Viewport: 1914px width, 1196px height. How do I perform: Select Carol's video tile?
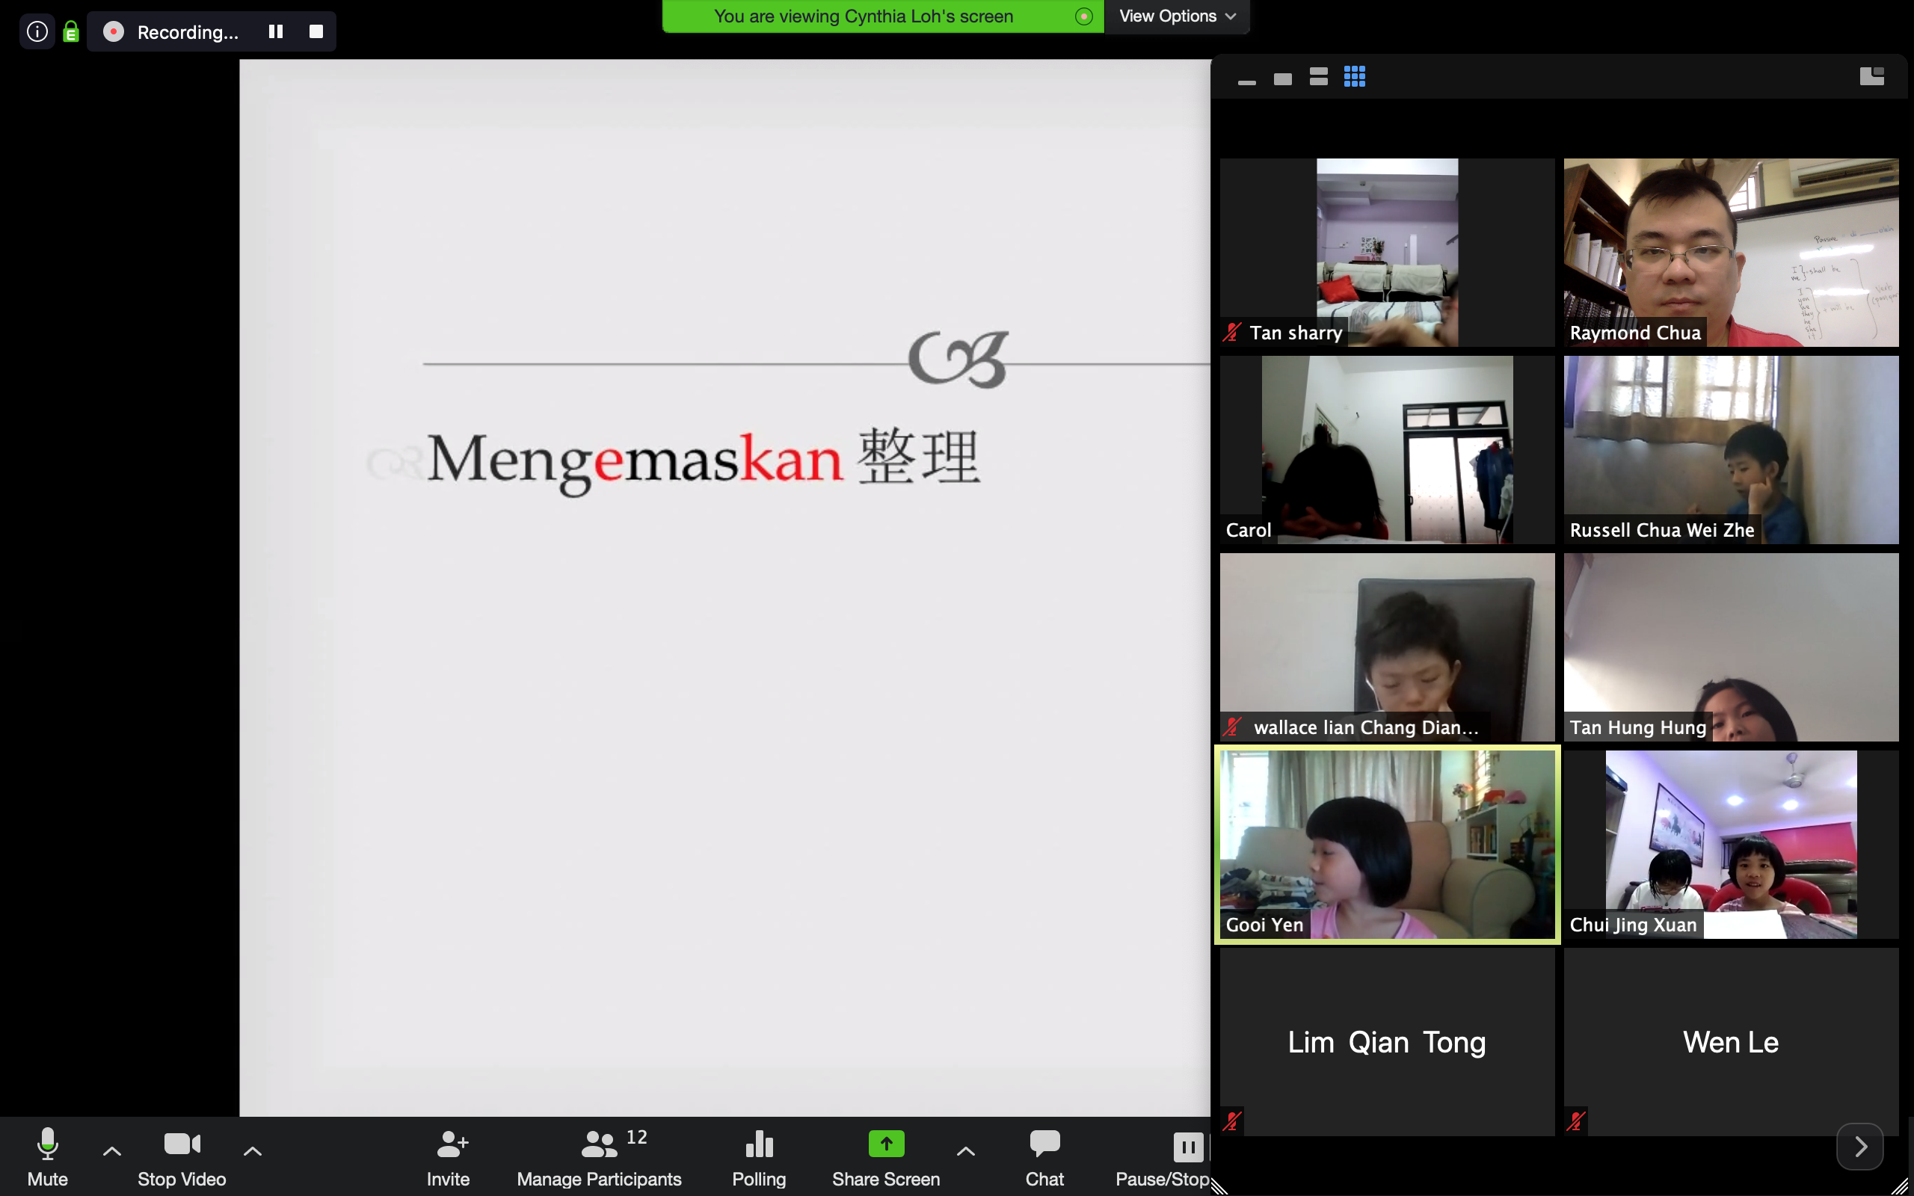(x=1387, y=449)
